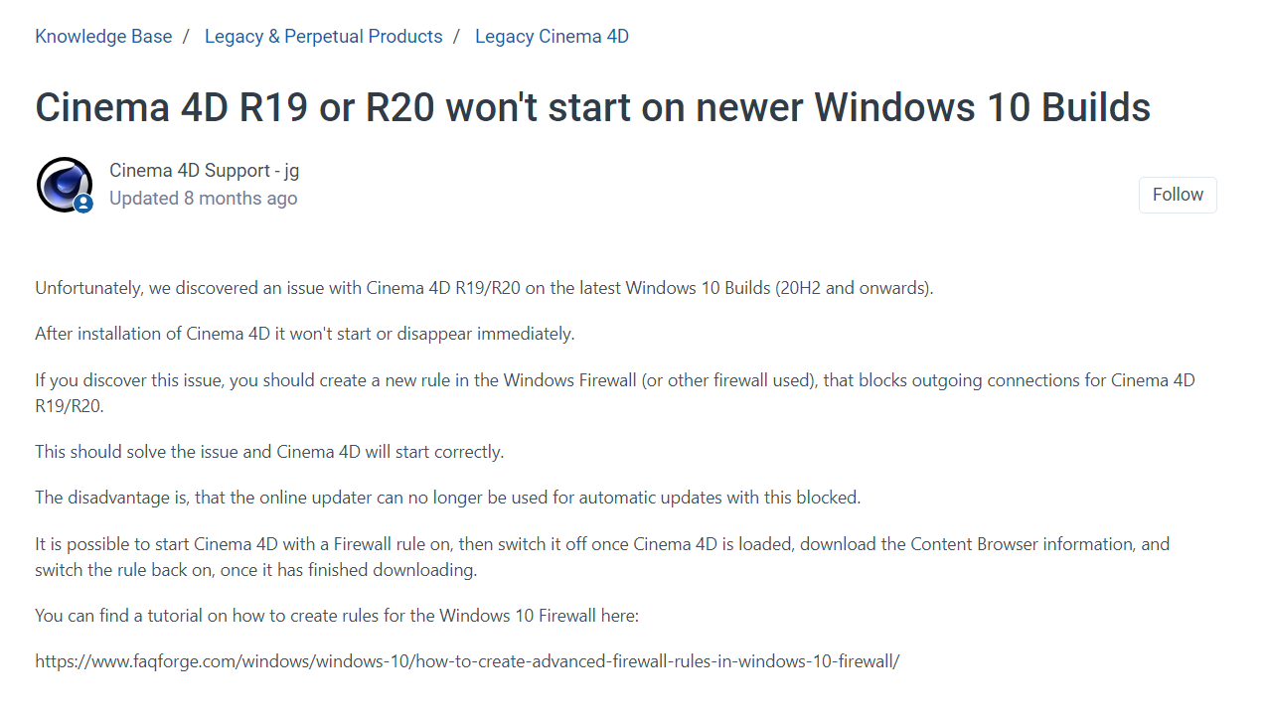Click the faqforge.com firewall tutorial URL
1266x717 pixels.
(x=467, y=661)
